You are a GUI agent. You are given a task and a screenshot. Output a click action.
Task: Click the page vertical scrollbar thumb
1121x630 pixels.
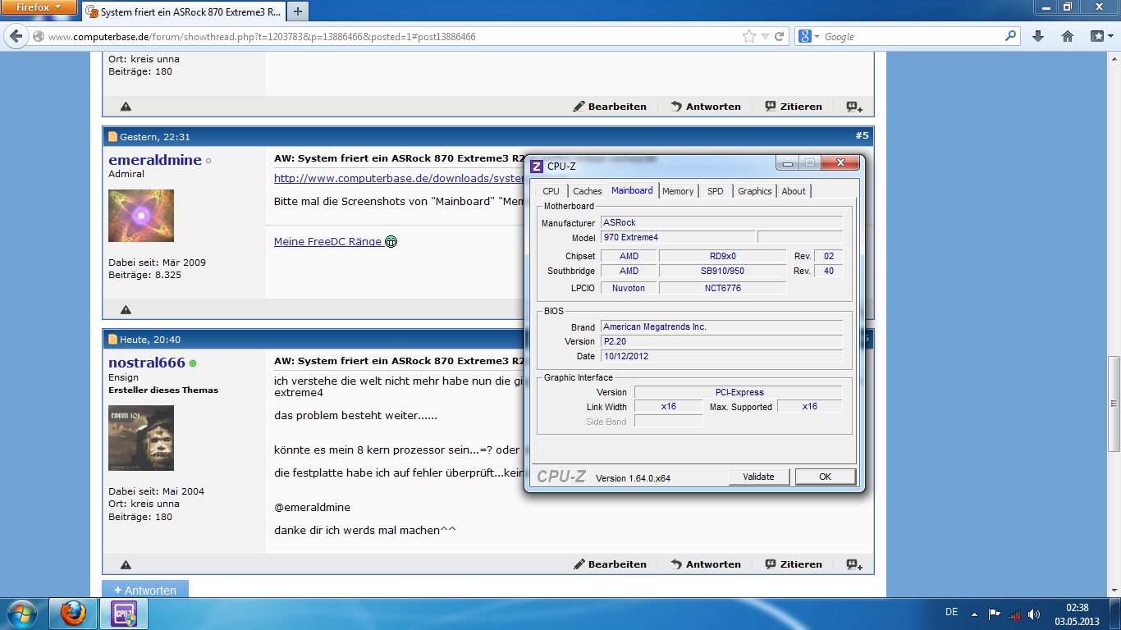click(1114, 403)
